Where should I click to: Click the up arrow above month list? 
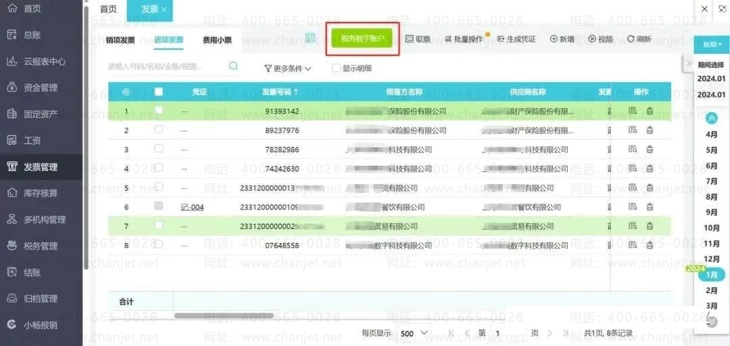point(712,118)
